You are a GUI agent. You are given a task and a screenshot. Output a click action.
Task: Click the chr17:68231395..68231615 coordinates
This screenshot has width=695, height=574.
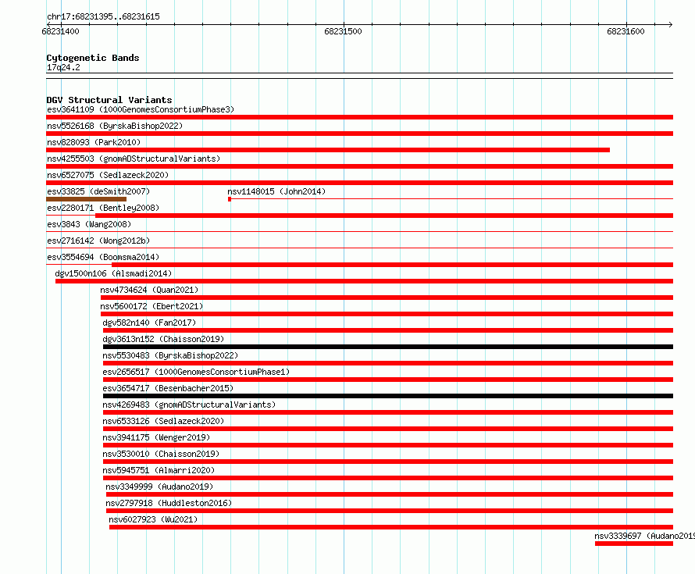(103, 16)
